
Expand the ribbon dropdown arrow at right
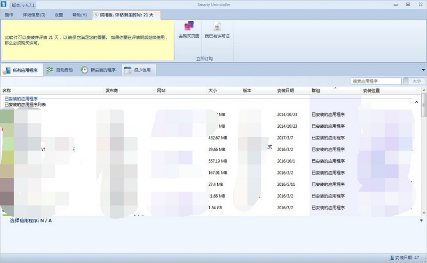pyautogui.click(x=423, y=70)
